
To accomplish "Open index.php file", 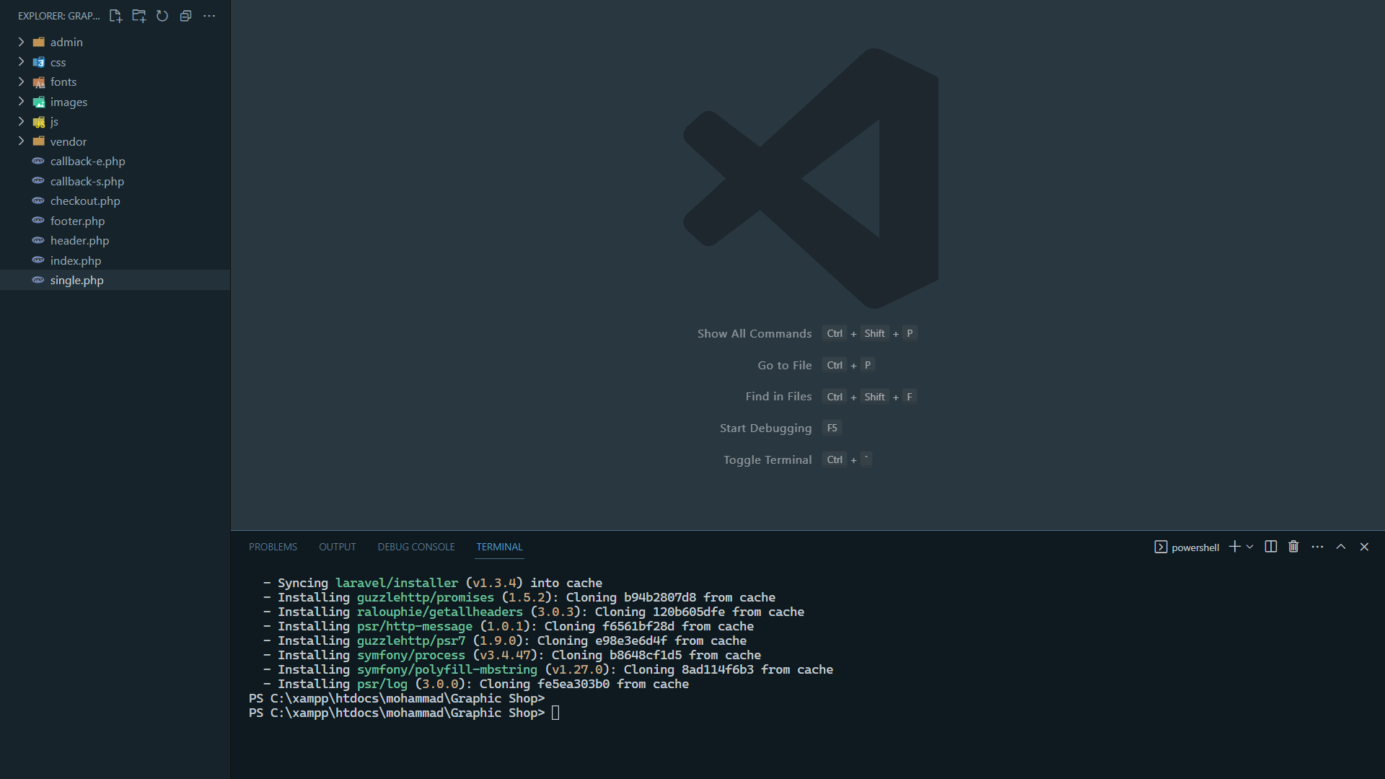I will [115, 260].
